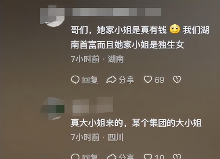Like the second comment with 10 likes
Viewport: 220px width, 159px height.
[148, 156]
